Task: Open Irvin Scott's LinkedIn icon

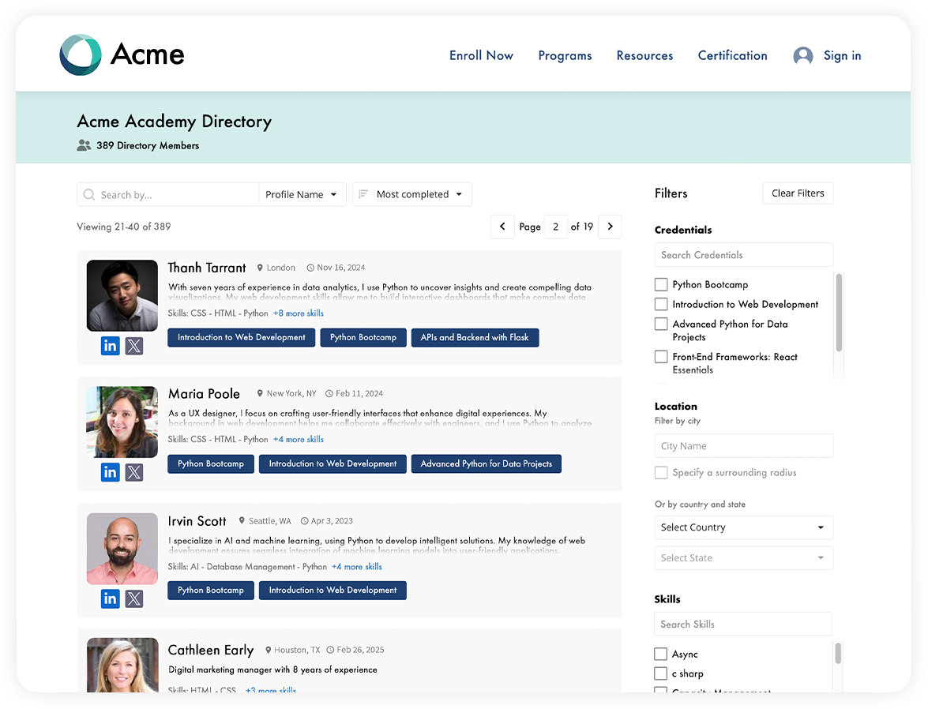Action: (110, 598)
